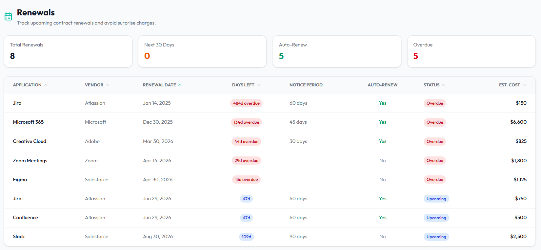Viewport: 541px width, 250px height.
Task: Click the '134d overdue' badge
Action: [x=246, y=122]
